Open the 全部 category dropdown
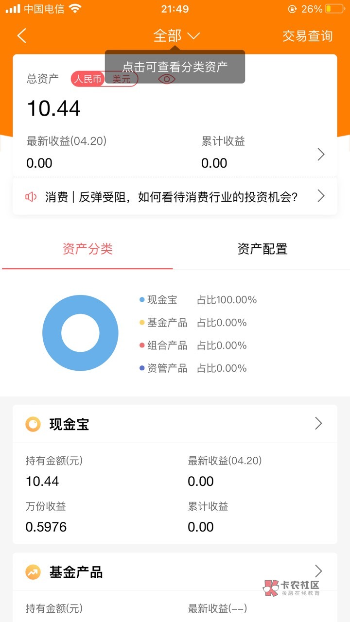350x622 pixels. click(x=176, y=35)
